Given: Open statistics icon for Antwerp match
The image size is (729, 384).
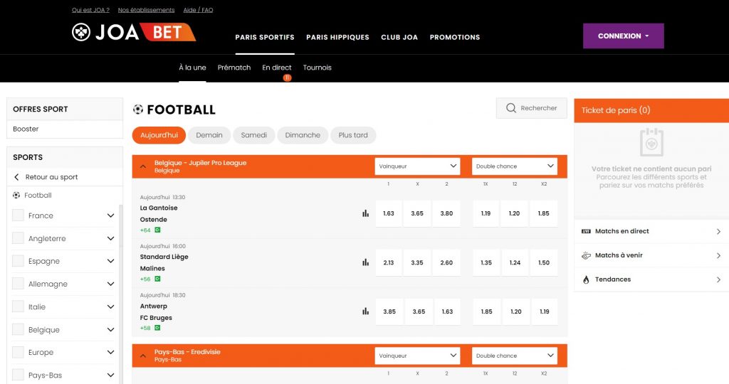Looking at the screenshot, I should point(366,311).
